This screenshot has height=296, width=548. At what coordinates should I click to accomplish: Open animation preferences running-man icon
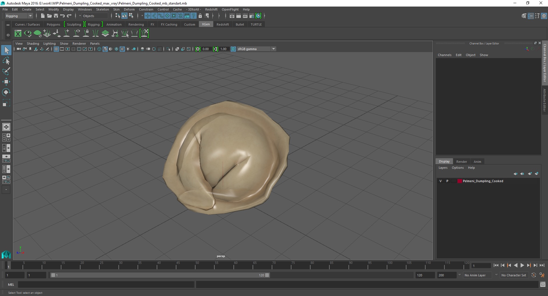pyautogui.click(x=542, y=275)
